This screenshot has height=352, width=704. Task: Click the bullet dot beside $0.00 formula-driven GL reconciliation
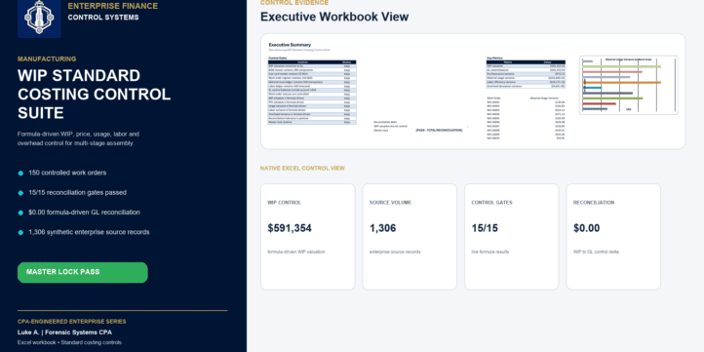pos(20,213)
